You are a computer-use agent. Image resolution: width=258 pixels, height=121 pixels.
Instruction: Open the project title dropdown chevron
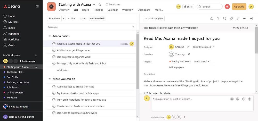pos(94,4)
